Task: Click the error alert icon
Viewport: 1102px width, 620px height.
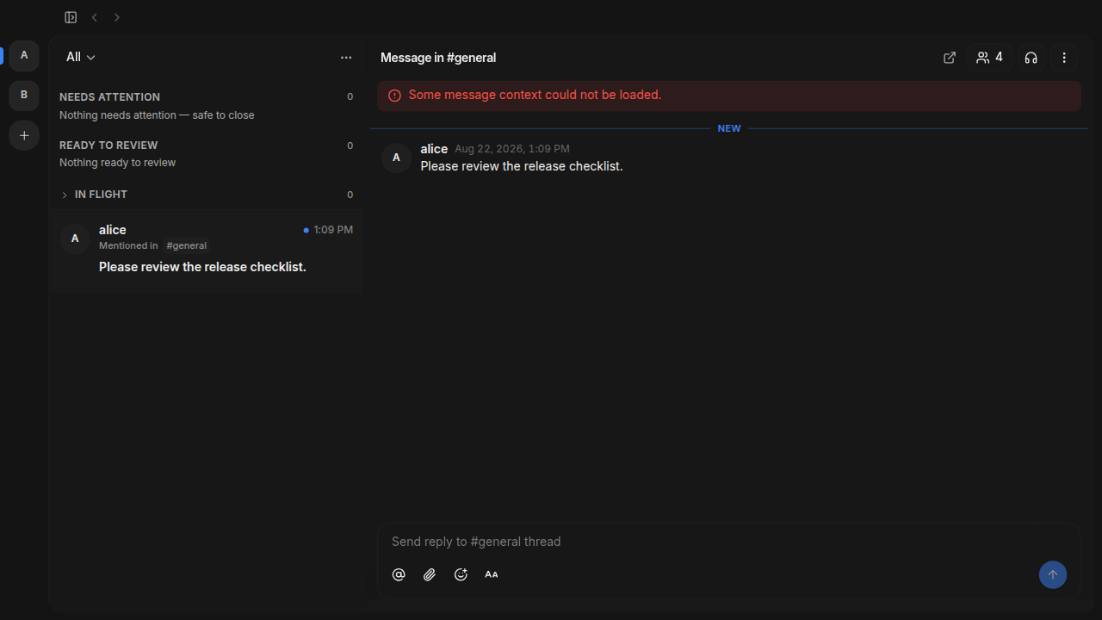Action: [x=394, y=96]
